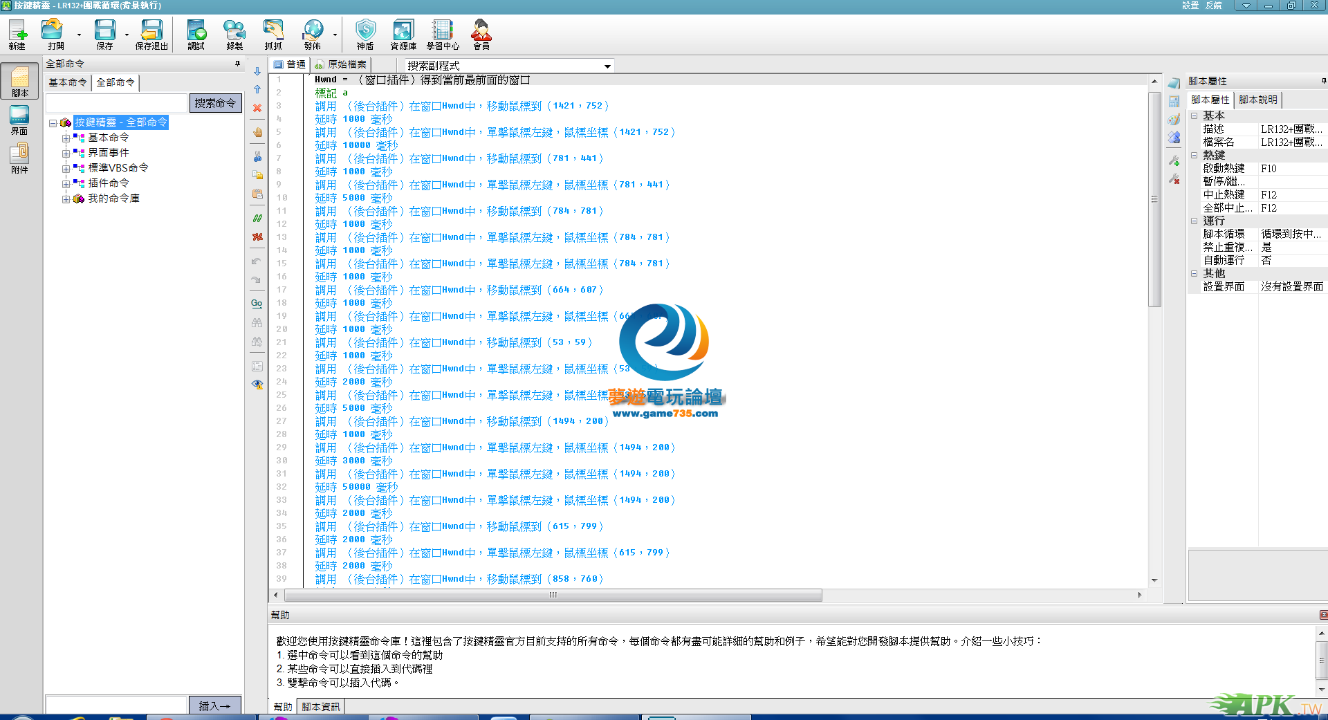The height and width of the screenshot is (720, 1328).
Task: Open the 發佈 dropdown arrow
Action: tap(335, 35)
